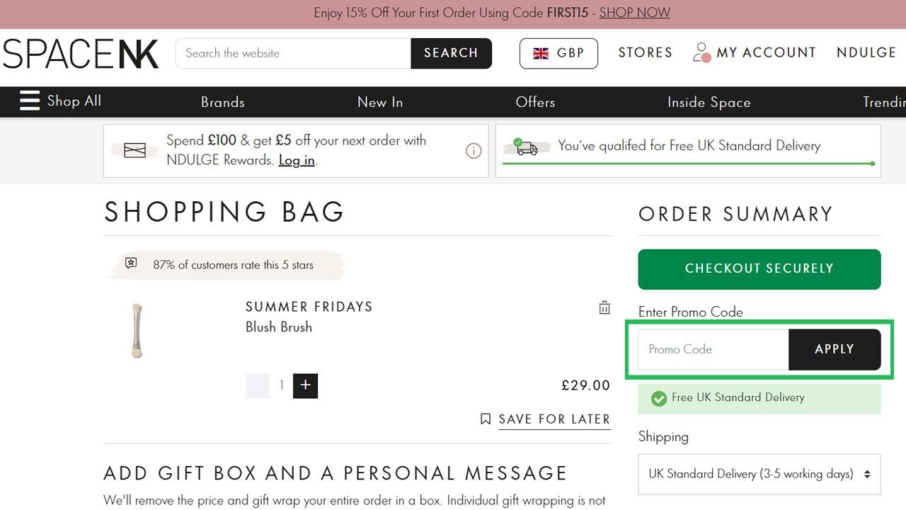Increase Blush Brush quantity with plus button

(305, 385)
